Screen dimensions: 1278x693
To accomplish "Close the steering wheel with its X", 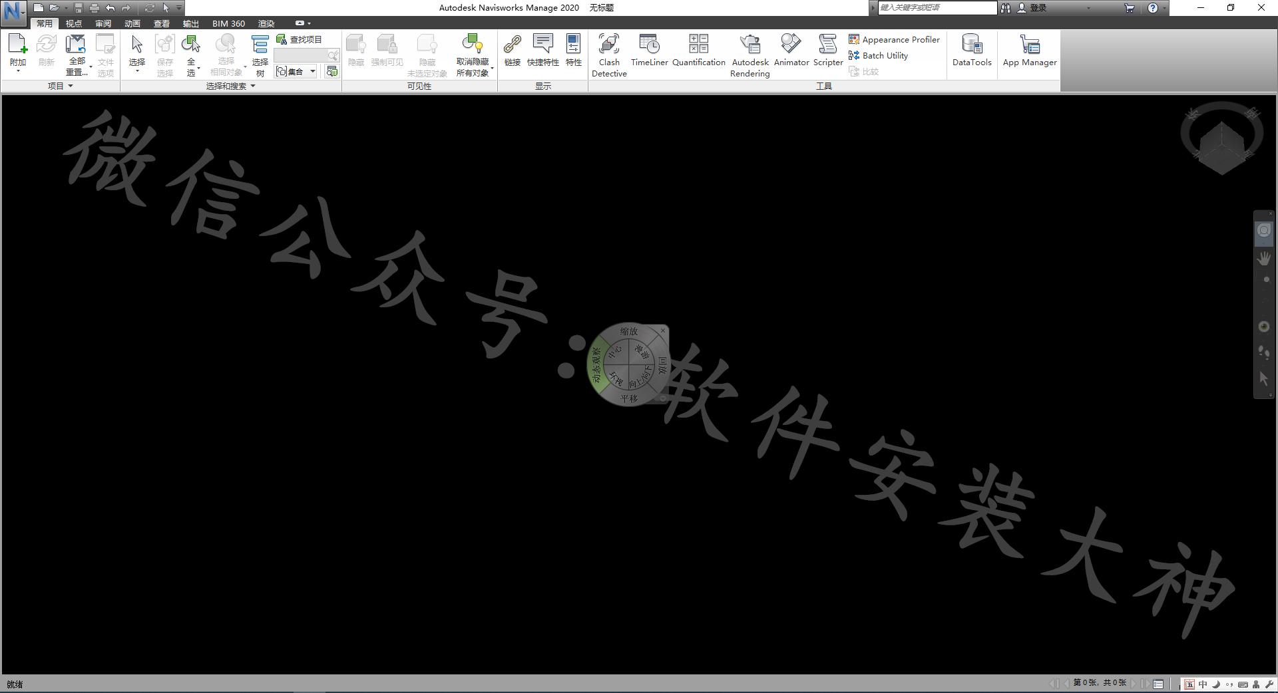I will (x=663, y=331).
